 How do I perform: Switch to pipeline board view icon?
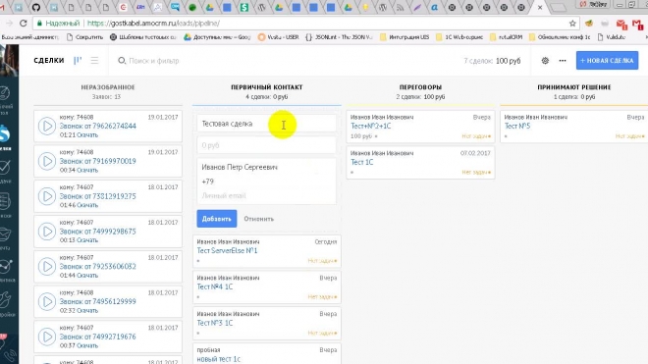(78, 60)
